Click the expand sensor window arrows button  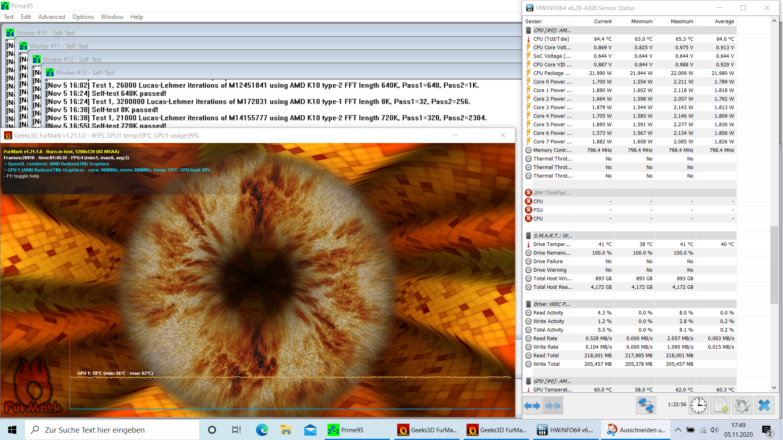[532, 405]
